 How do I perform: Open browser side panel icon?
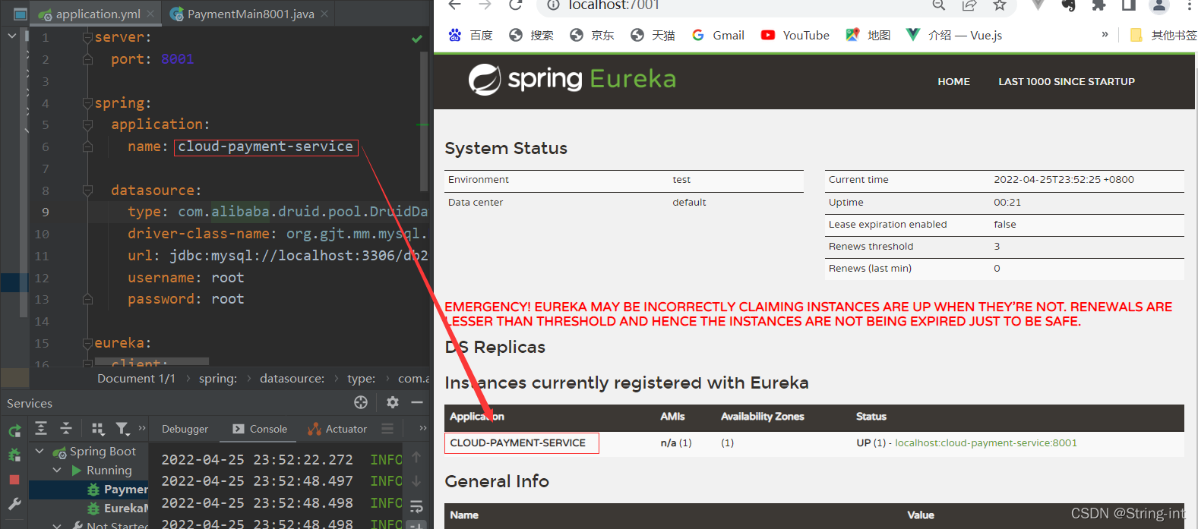click(x=1129, y=5)
